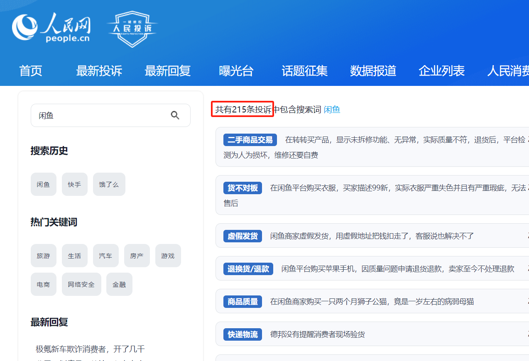Focus the search box containing 闲鱼

tap(110, 115)
